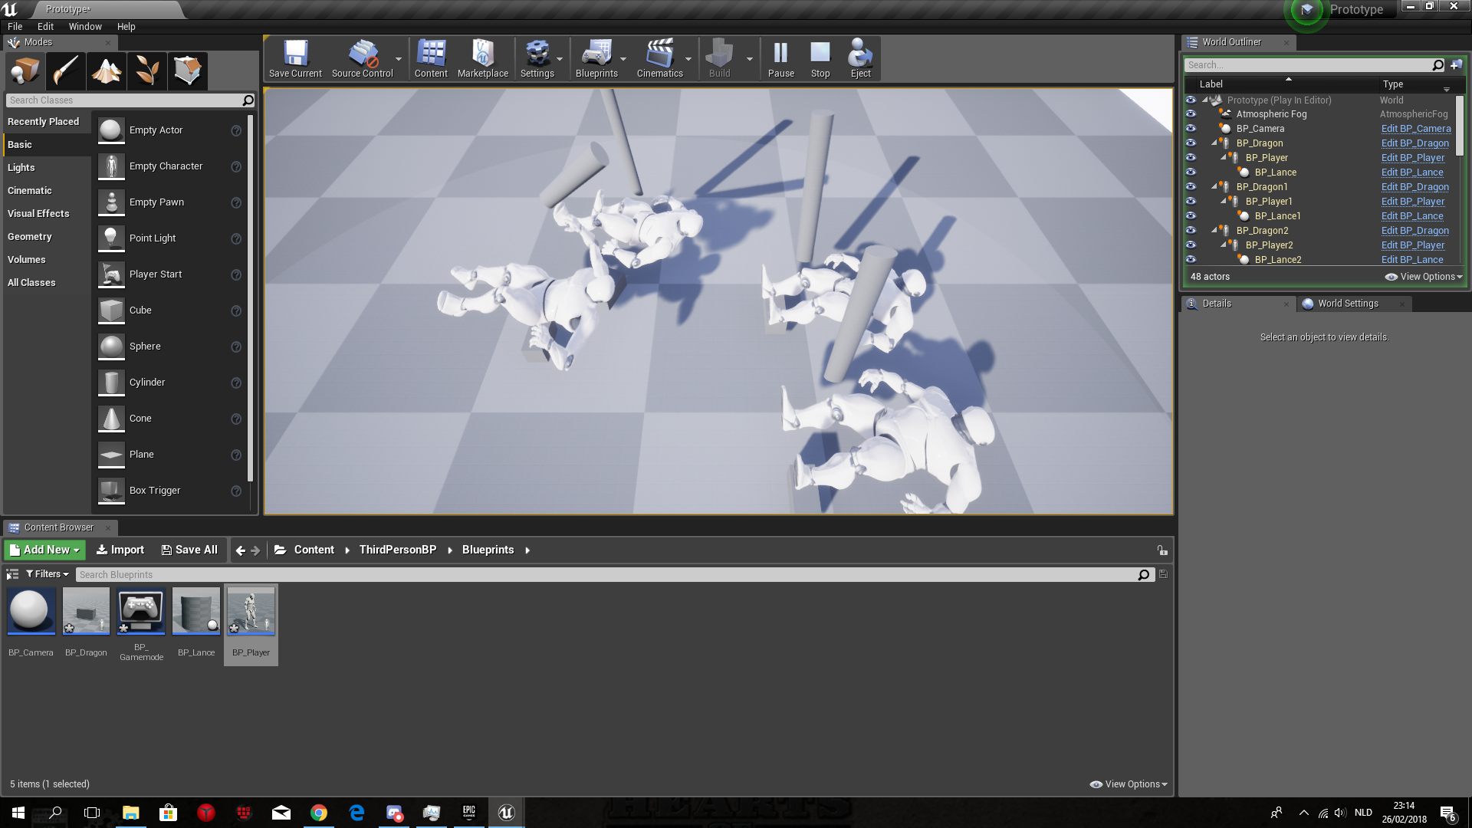The width and height of the screenshot is (1472, 828).
Task: Open the File menu
Action: tap(15, 27)
